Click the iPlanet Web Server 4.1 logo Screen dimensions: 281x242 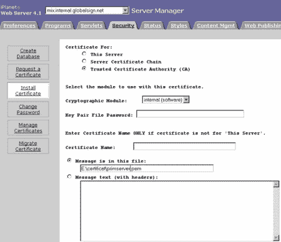pyautogui.click(x=21, y=10)
